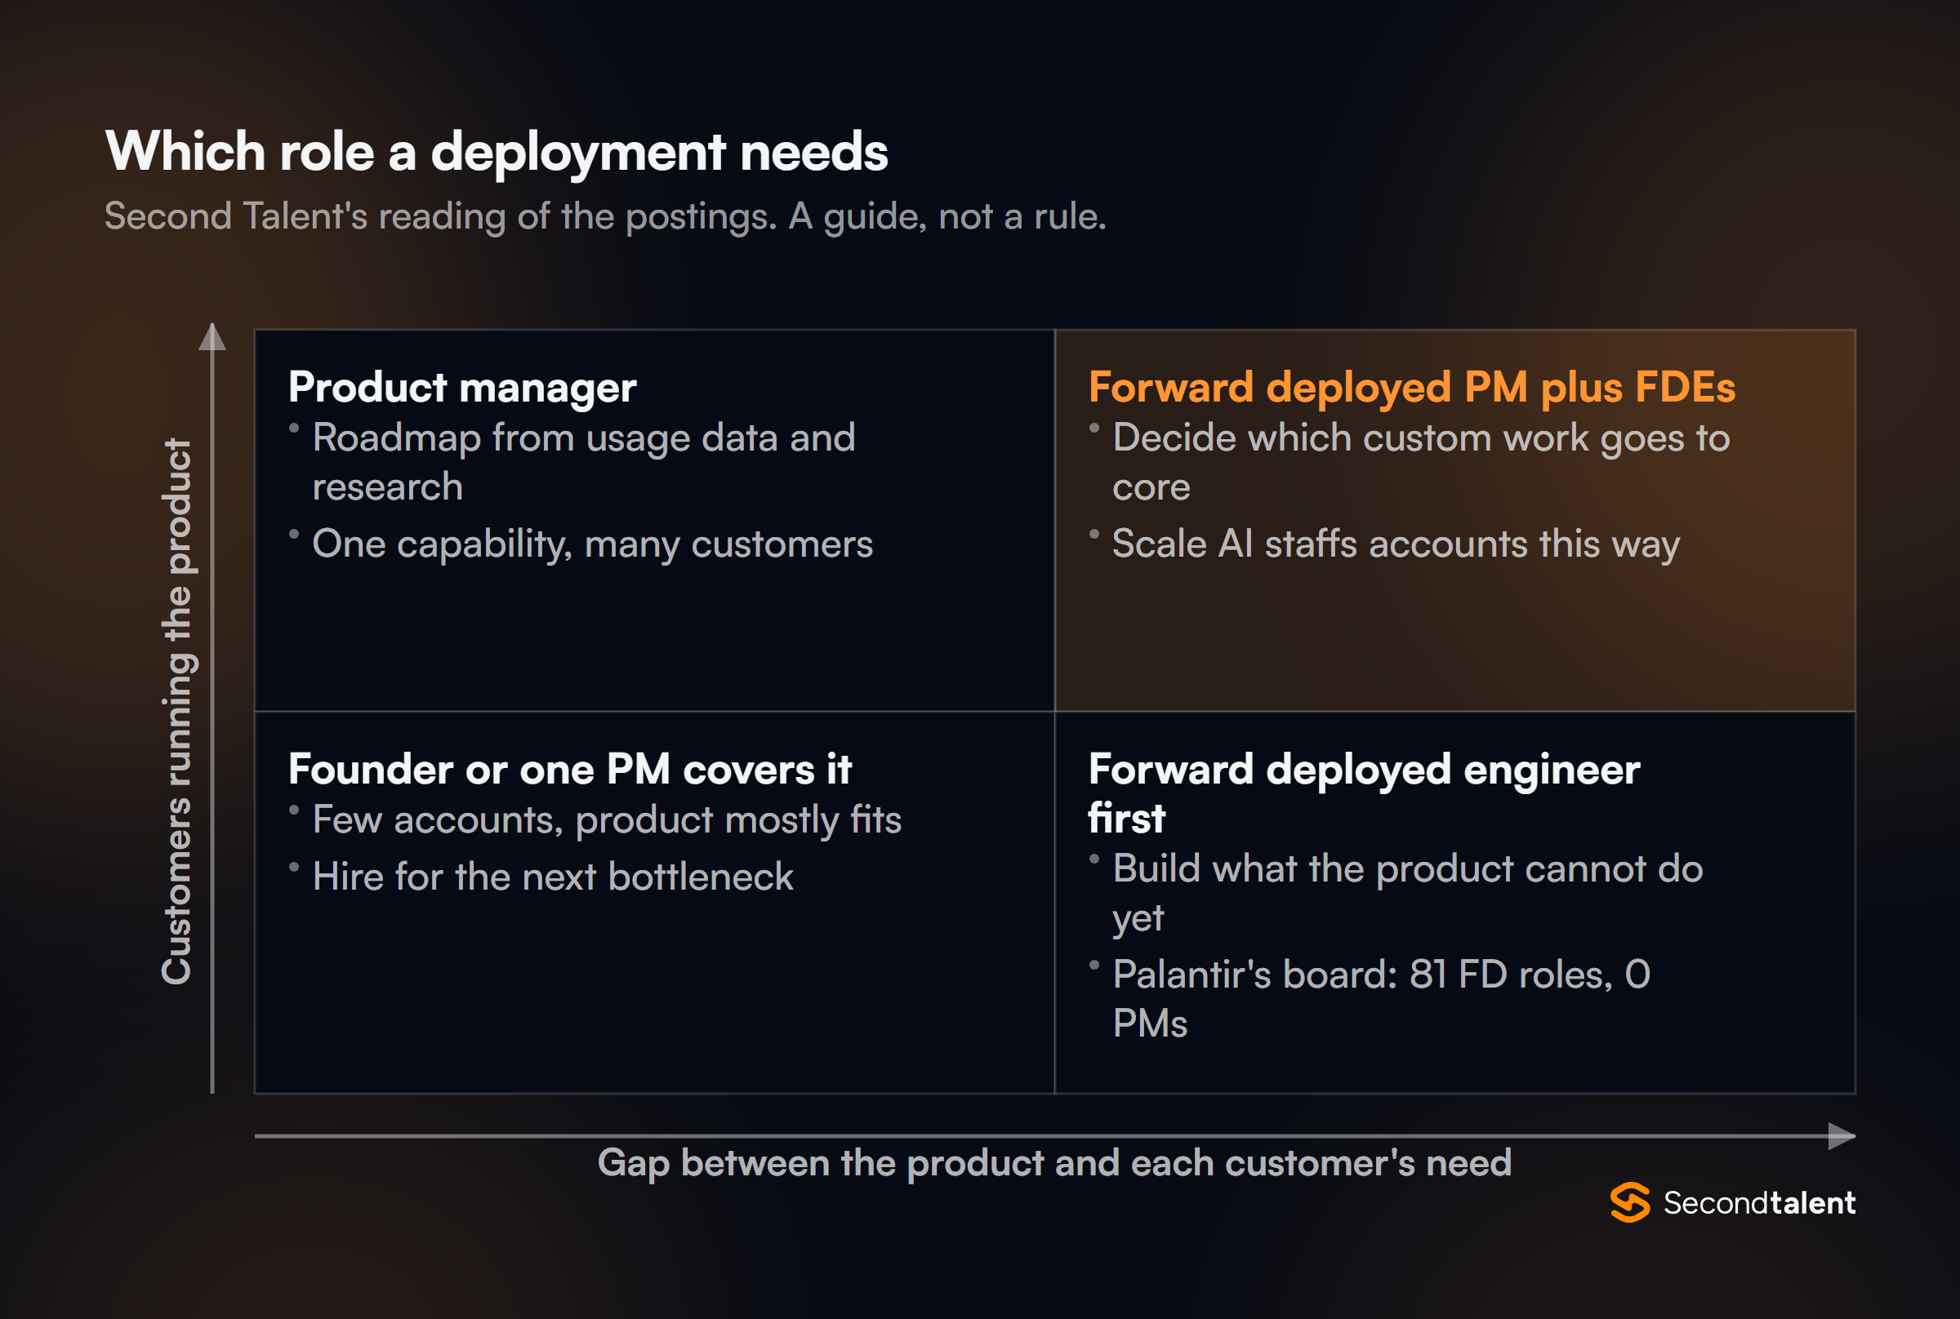Click the vertical axis label 'Customers running the product'

pos(177,711)
